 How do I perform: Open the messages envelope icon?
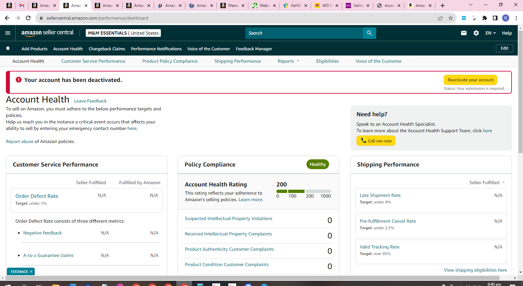click(x=464, y=33)
